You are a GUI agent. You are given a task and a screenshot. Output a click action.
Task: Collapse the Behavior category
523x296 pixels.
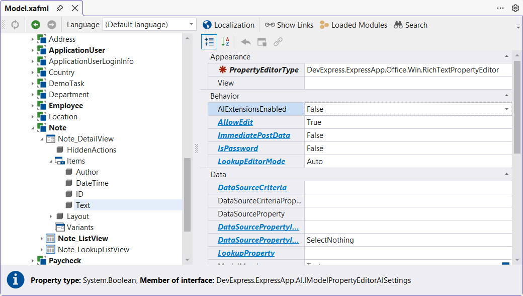coord(507,96)
